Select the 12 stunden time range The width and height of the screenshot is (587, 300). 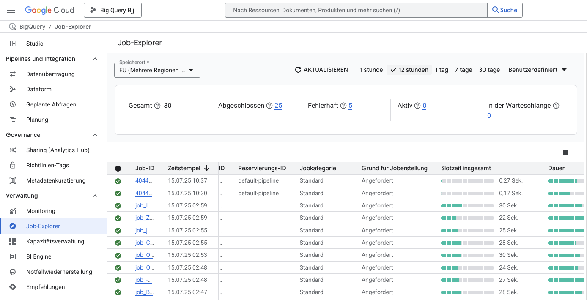[x=409, y=70]
